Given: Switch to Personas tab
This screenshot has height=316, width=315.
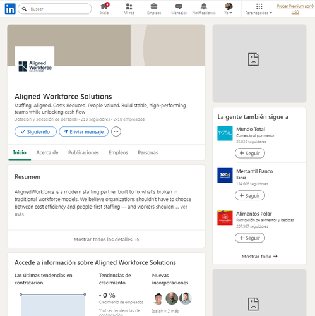Looking at the screenshot, I should (148, 152).
